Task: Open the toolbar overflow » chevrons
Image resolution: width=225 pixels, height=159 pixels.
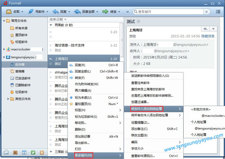Action: 128,12
